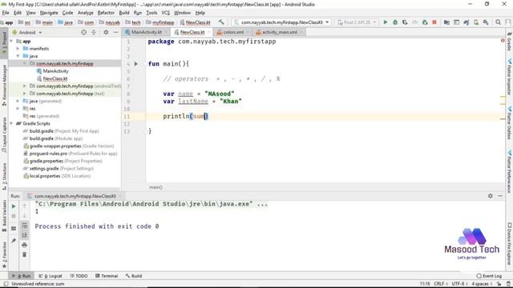Clear all console output trash icon
Viewport: 513px width, 288px height.
coord(25,254)
